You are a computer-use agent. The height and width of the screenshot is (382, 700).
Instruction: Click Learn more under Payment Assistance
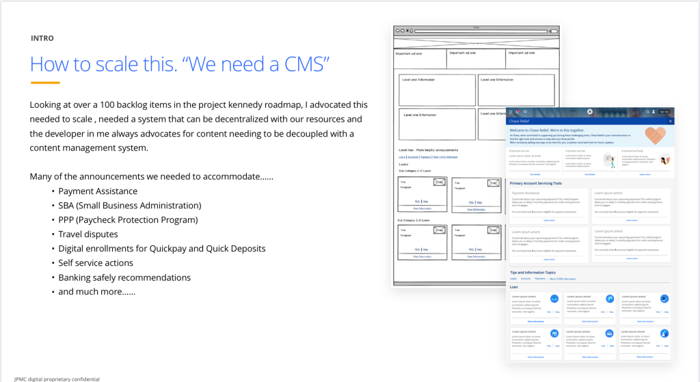pos(549,220)
